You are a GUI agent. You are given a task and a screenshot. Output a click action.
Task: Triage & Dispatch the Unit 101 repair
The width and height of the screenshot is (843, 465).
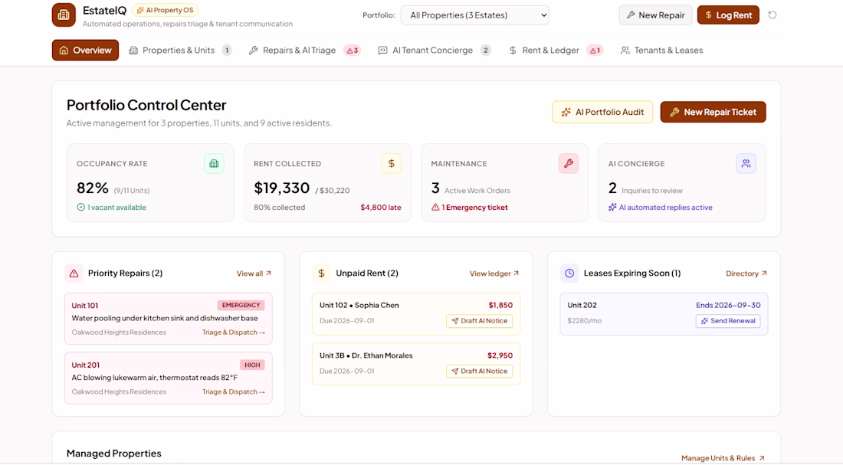pos(233,332)
